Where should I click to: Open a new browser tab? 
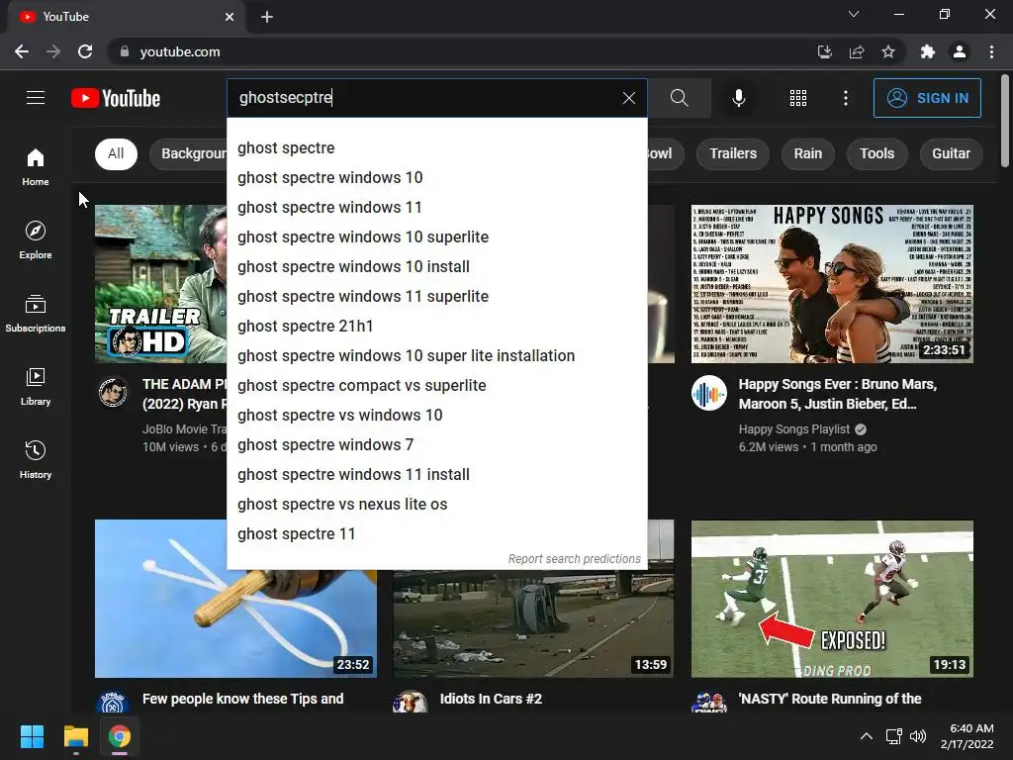(267, 17)
